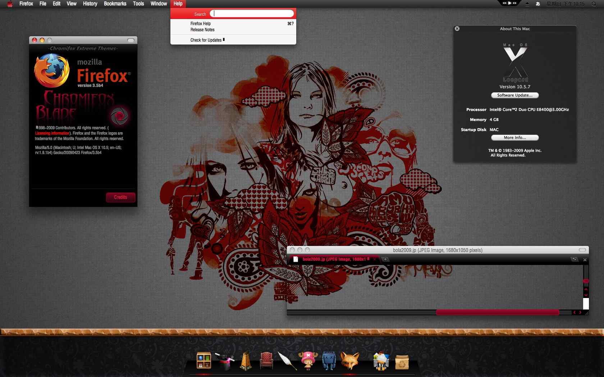
Task: Open the red armchair dock icon
Action: [x=266, y=360]
